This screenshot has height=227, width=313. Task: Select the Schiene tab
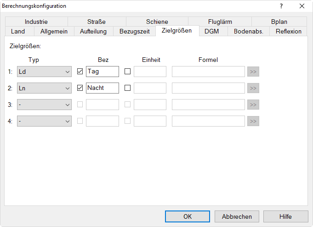157,22
